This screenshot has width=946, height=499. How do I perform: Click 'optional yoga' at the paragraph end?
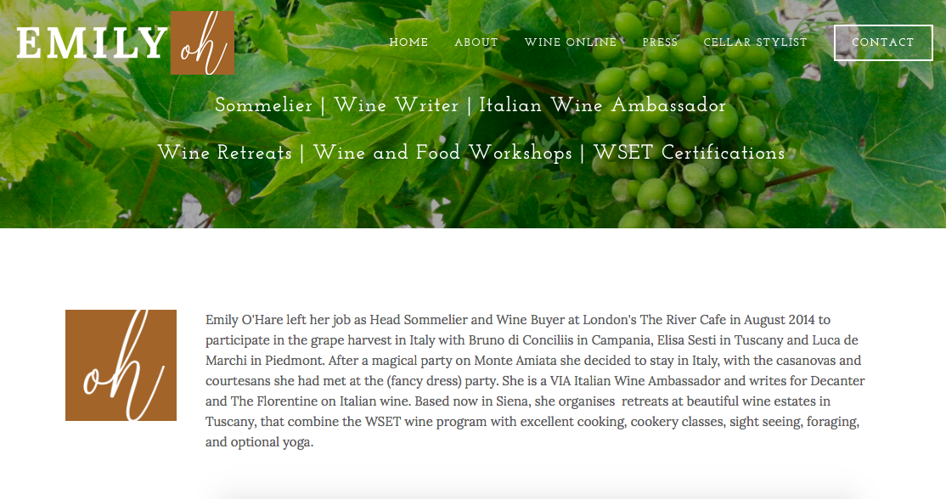point(270,442)
